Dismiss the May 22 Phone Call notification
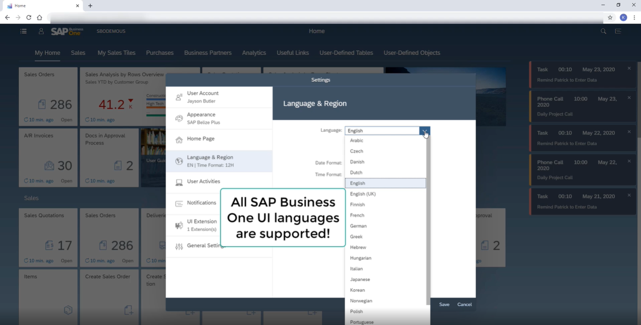Screen dimensions: 641x325 (x=629, y=161)
